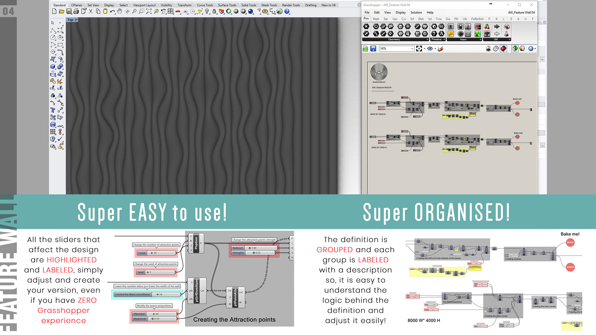Select the Circle tool in sidebar
The image size is (596, 335).
(53, 38)
